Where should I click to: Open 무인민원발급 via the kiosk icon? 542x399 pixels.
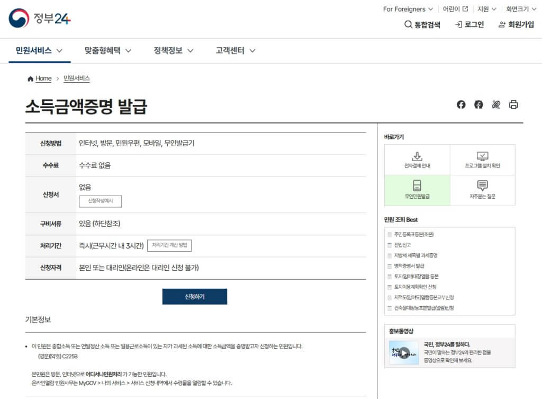416,191
